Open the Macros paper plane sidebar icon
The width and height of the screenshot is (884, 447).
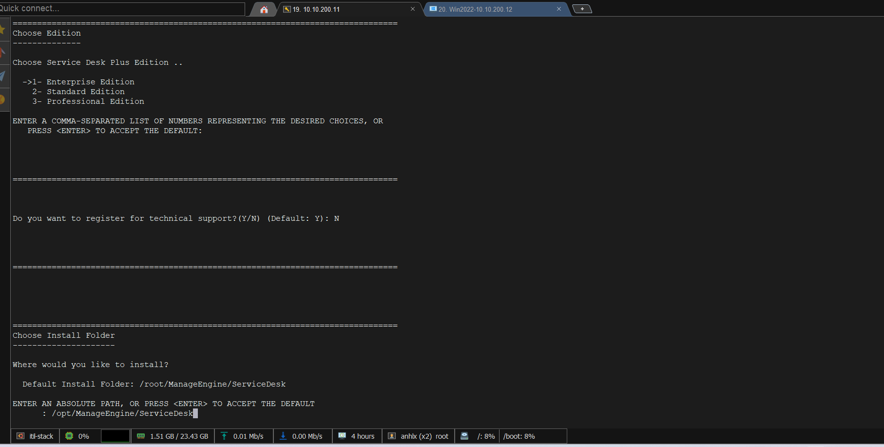[3, 76]
